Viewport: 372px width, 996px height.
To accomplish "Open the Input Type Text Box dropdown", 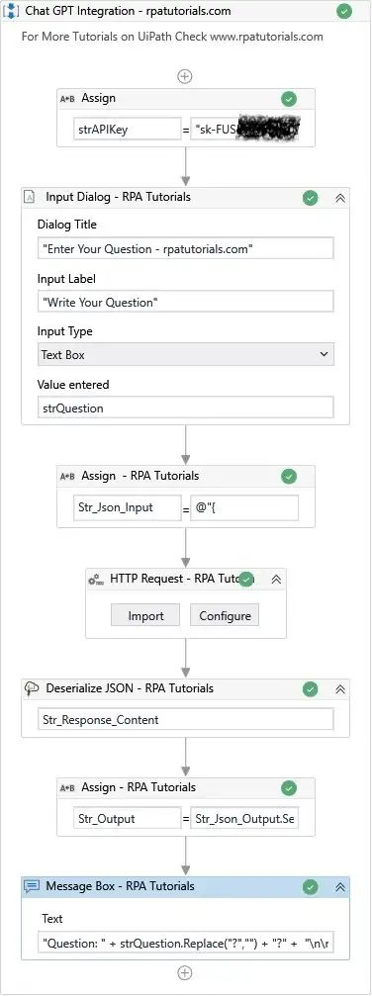I will click(186, 354).
